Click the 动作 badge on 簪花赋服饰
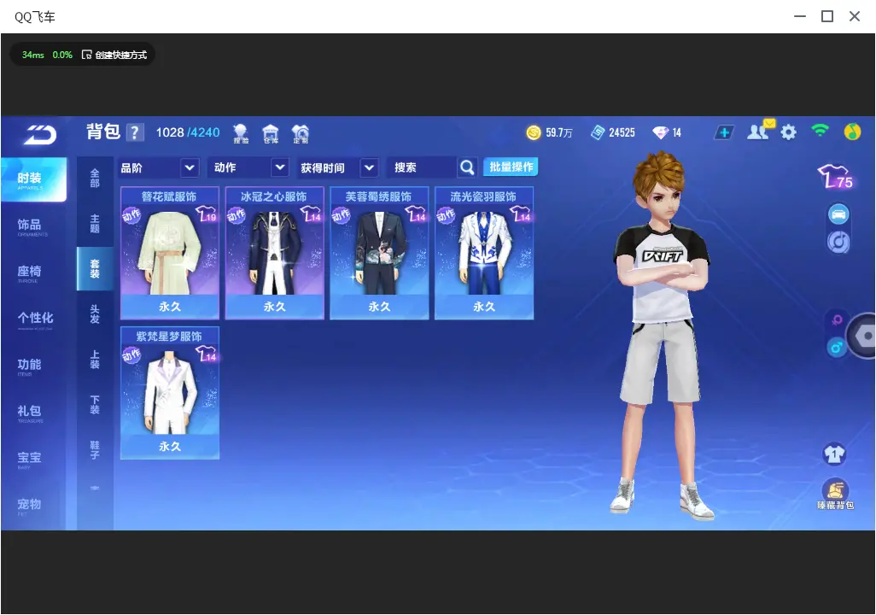 click(x=131, y=214)
